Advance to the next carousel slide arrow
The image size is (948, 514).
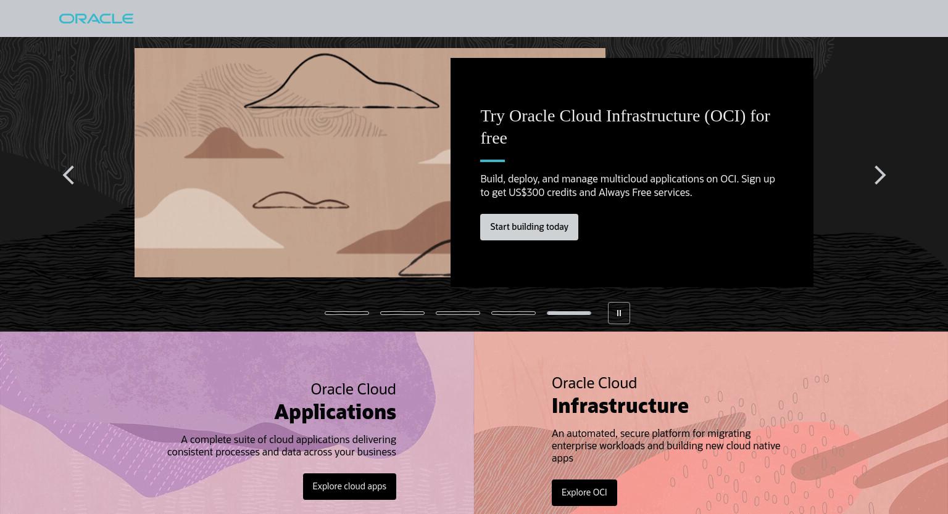pos(880,175)
